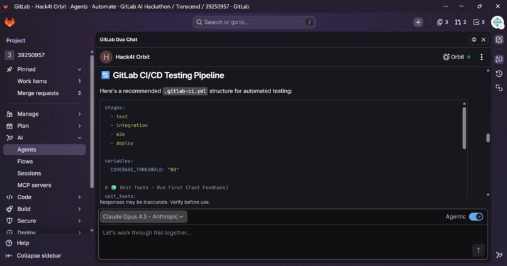
Task: Open assigned issues counter icon
Action: [x=442, y=22]
